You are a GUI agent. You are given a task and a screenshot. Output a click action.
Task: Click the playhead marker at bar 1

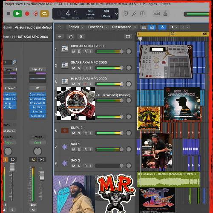pos(140,39)
